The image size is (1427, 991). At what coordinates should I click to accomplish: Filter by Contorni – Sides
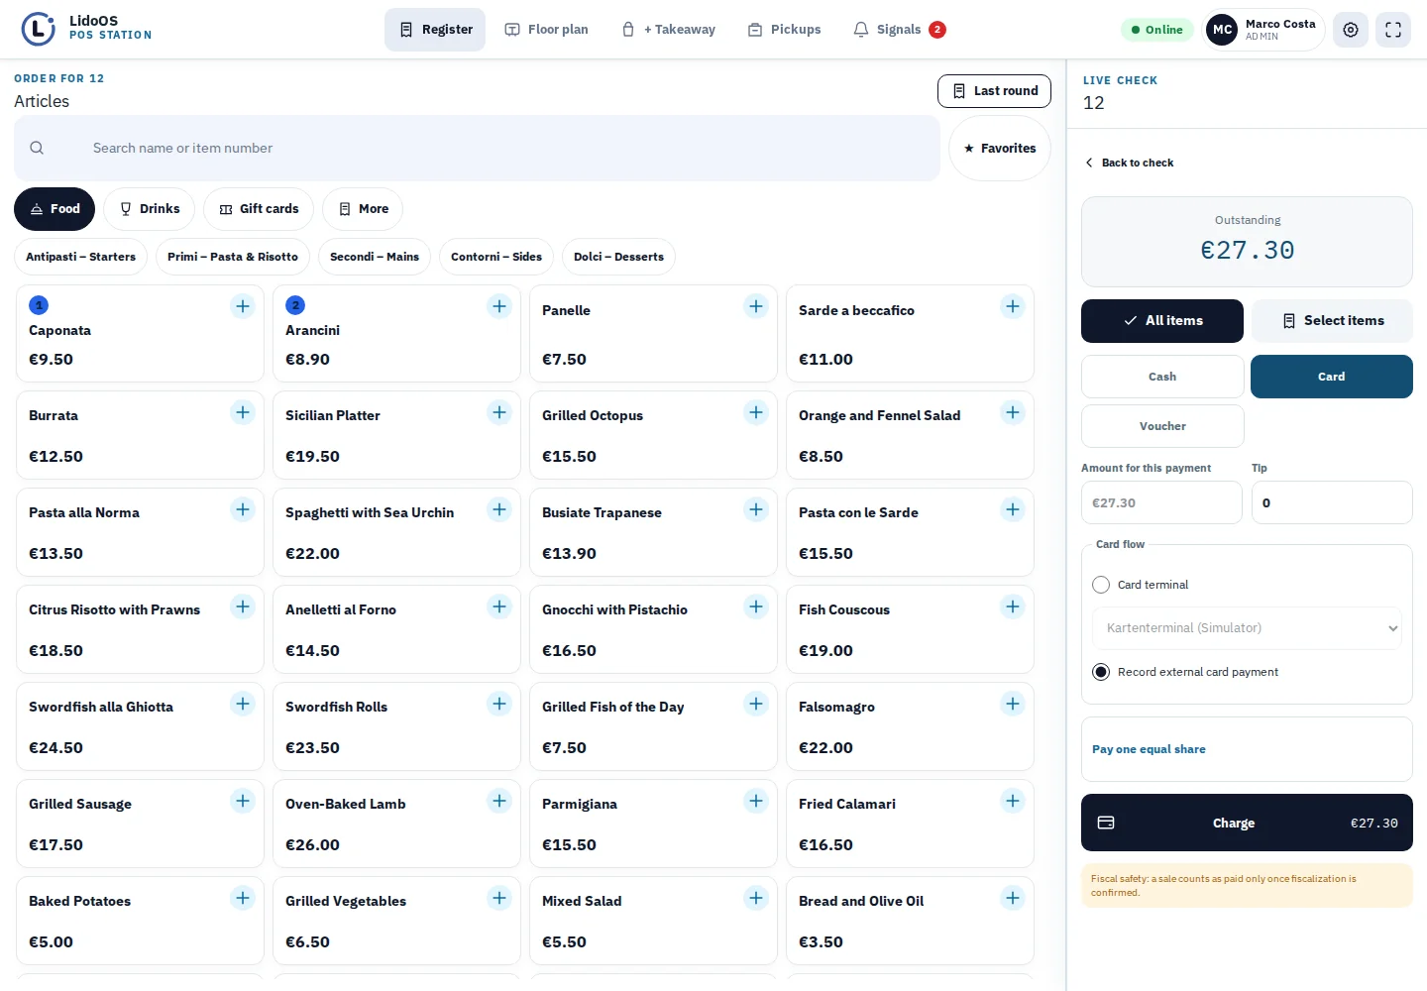[x=496, y=257]
